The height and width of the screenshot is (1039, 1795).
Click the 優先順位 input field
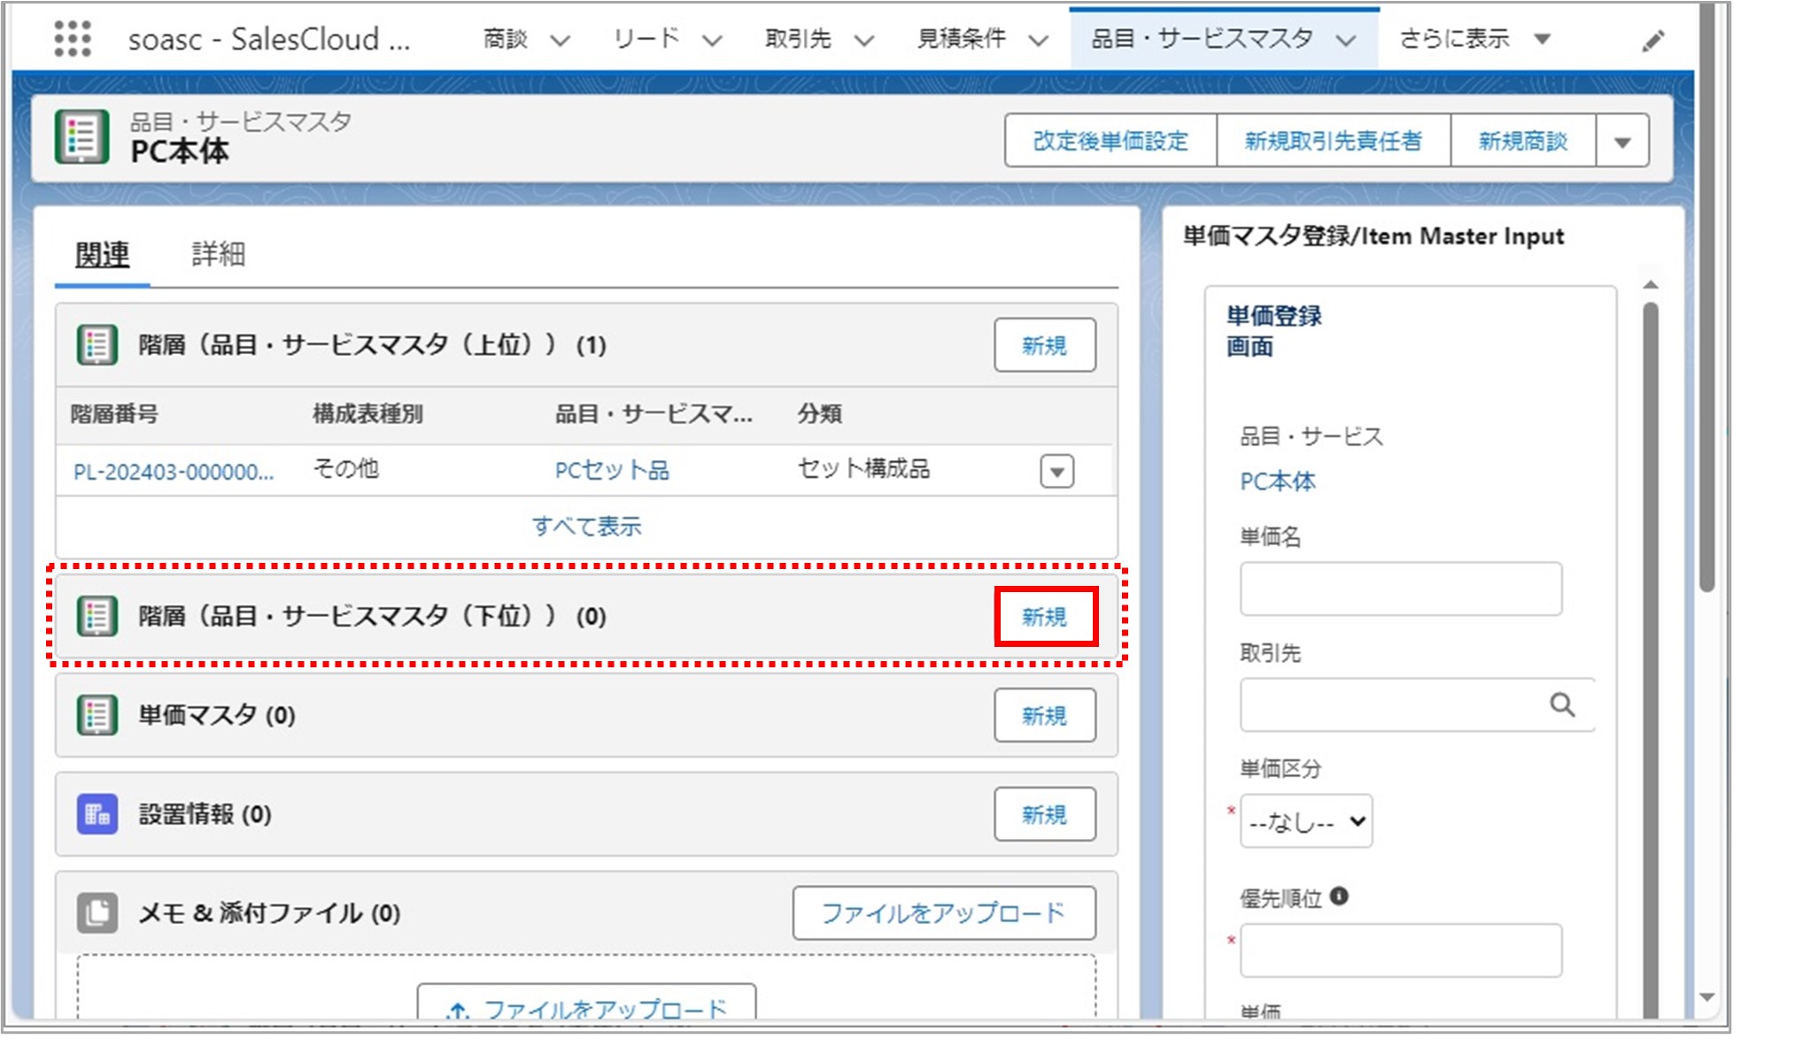click(x=1401, y=950)
